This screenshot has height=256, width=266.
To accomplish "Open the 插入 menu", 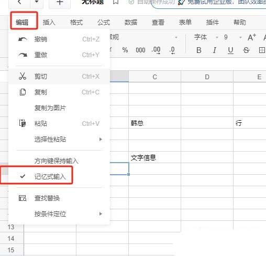I will click(49, 23).
